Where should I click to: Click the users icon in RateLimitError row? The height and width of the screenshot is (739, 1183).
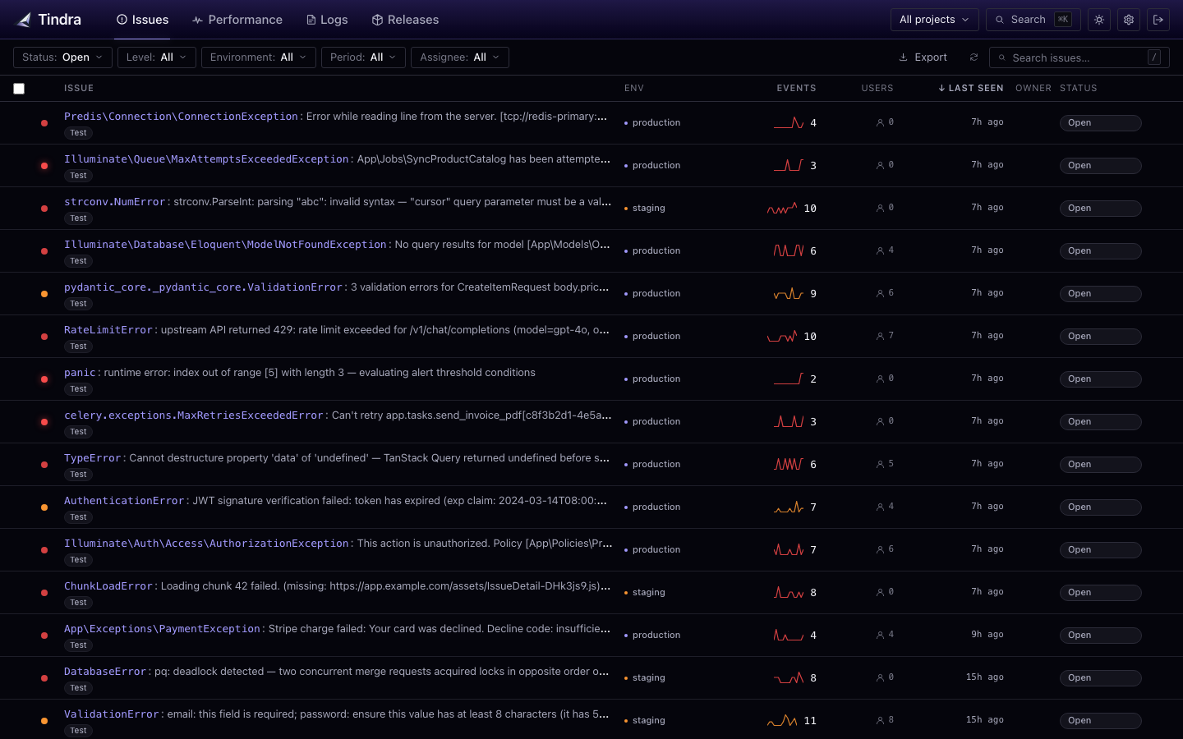[880, 337]
